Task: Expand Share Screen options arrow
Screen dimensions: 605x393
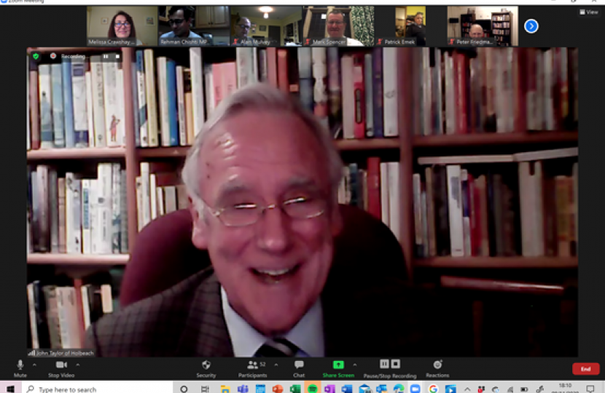Action: [x=355, y=365]
